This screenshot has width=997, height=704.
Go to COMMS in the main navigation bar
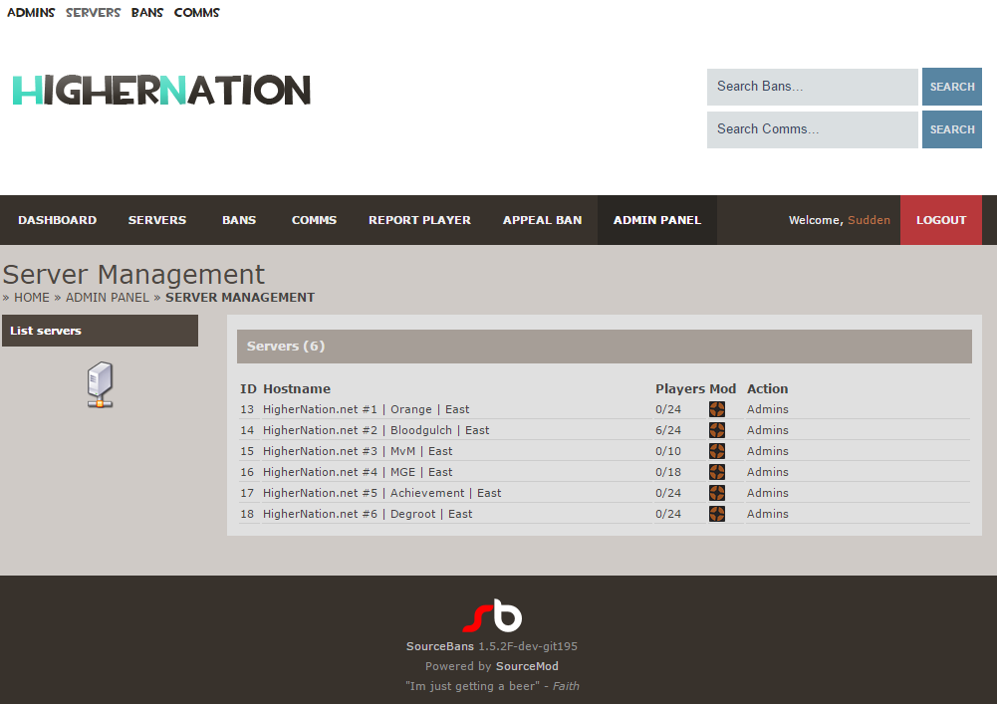314,220
